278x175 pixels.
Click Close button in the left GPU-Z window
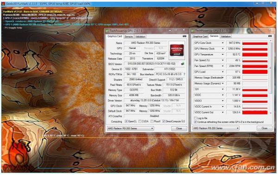point(179,128)
